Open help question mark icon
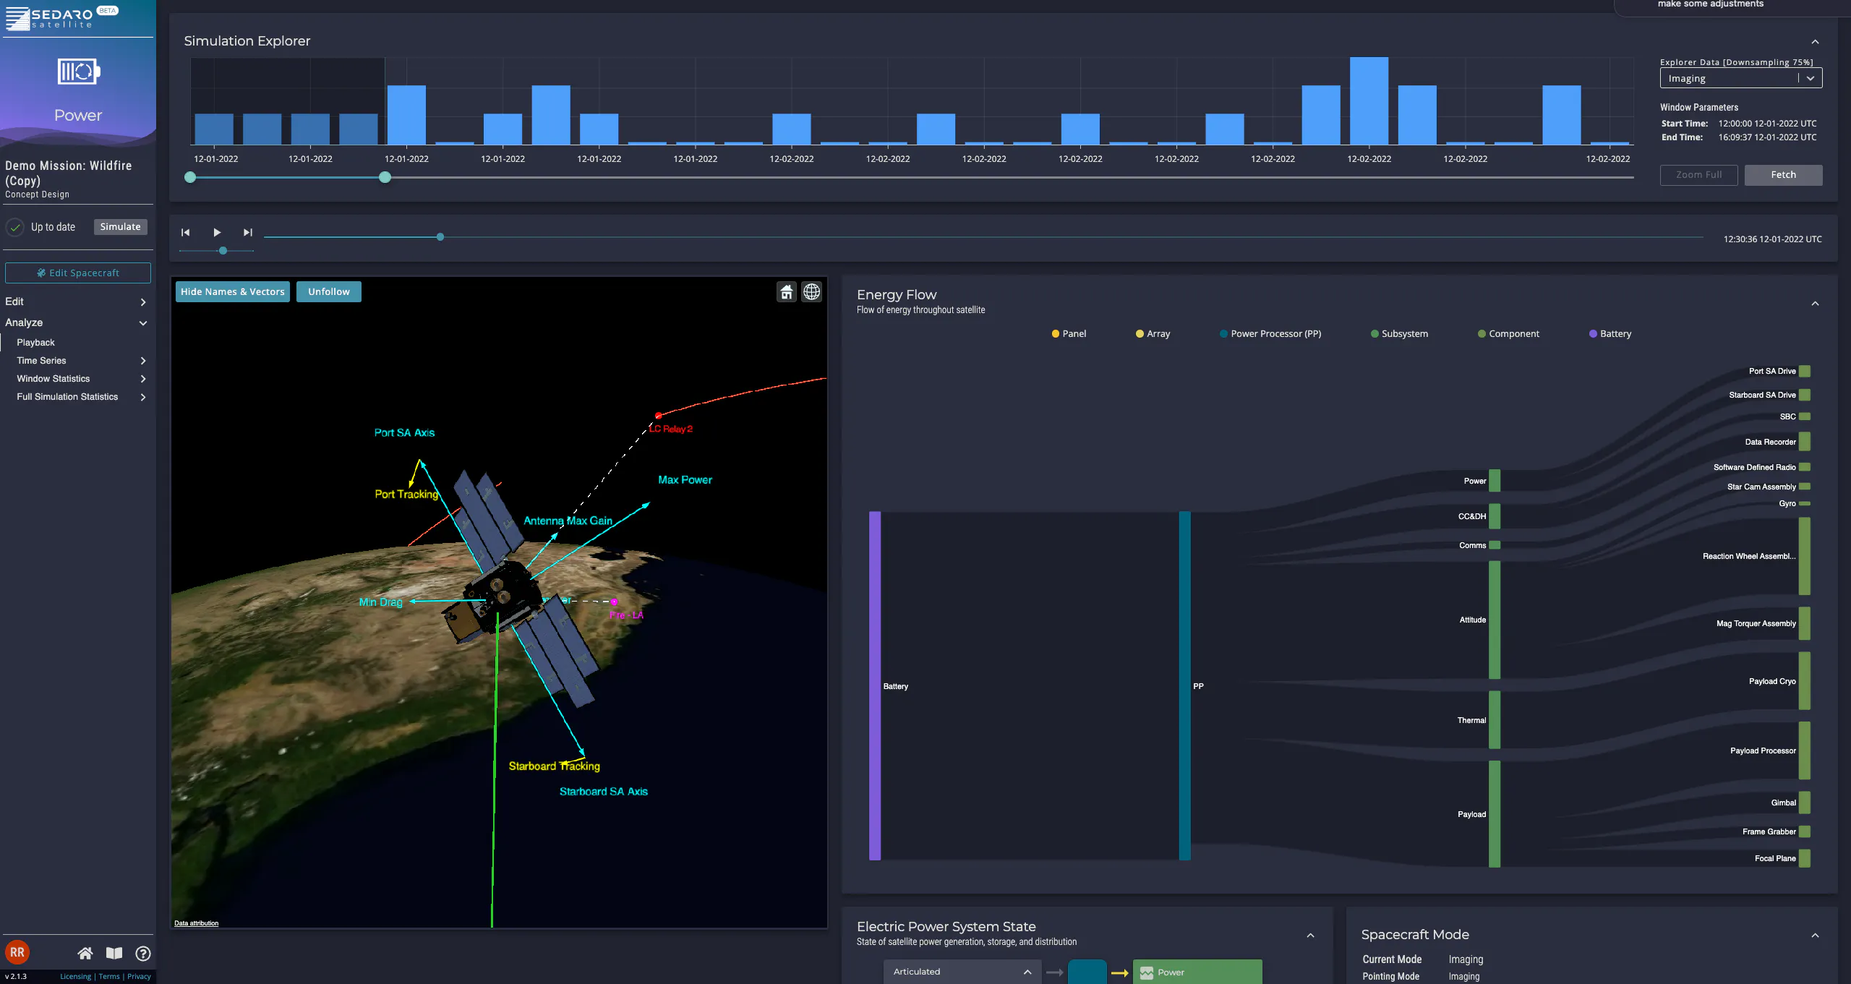Viewport: 1851px width, 984px height. [143, 954]
